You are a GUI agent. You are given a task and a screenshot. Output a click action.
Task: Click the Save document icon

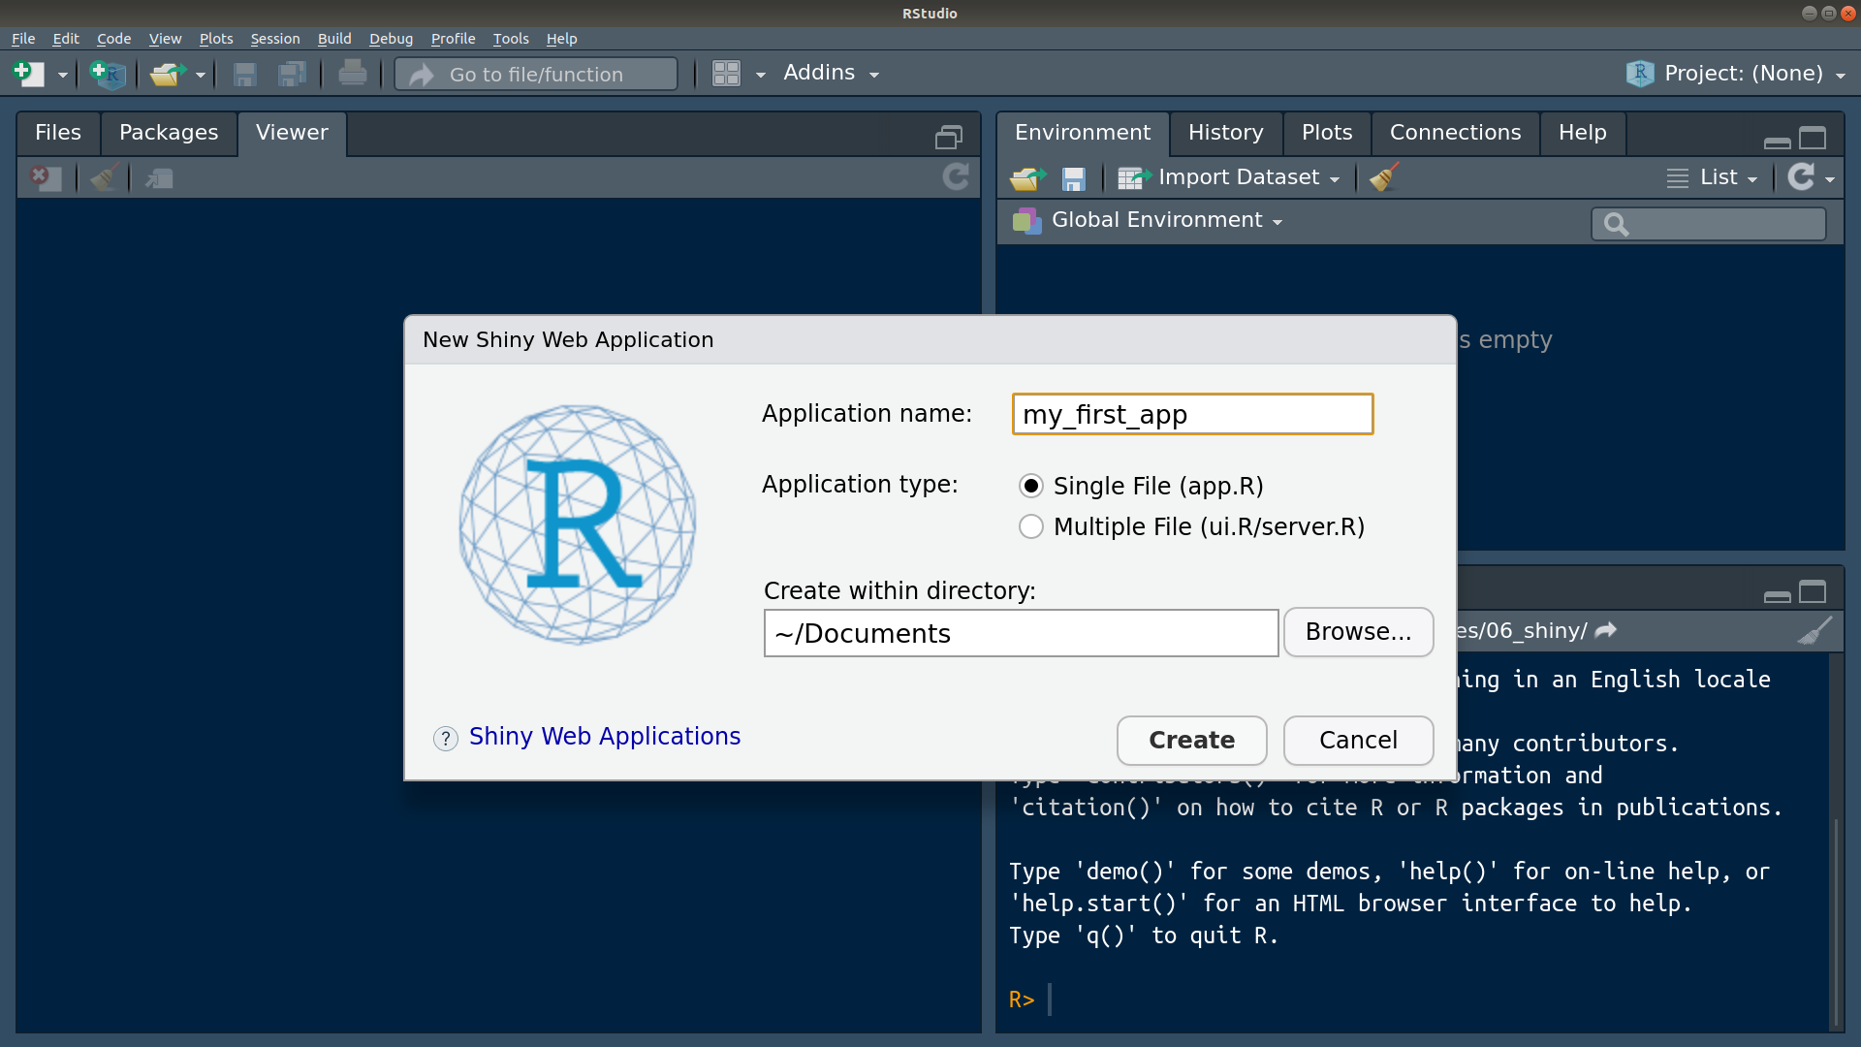[x=245, y=74]
